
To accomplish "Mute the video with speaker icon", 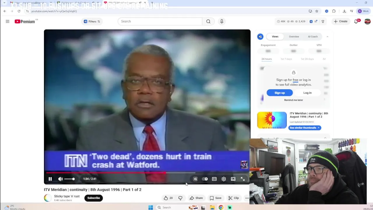I will (x=60, y=179).
